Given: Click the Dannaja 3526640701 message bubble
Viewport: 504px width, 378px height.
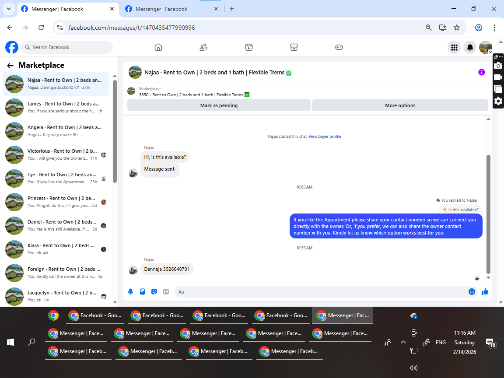Looking at the screenshot, I should [x=167, y=269].
